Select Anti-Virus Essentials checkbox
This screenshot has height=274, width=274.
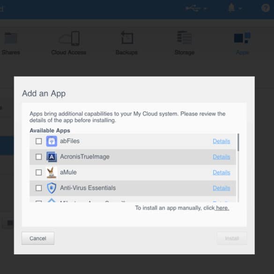point(38,188)
